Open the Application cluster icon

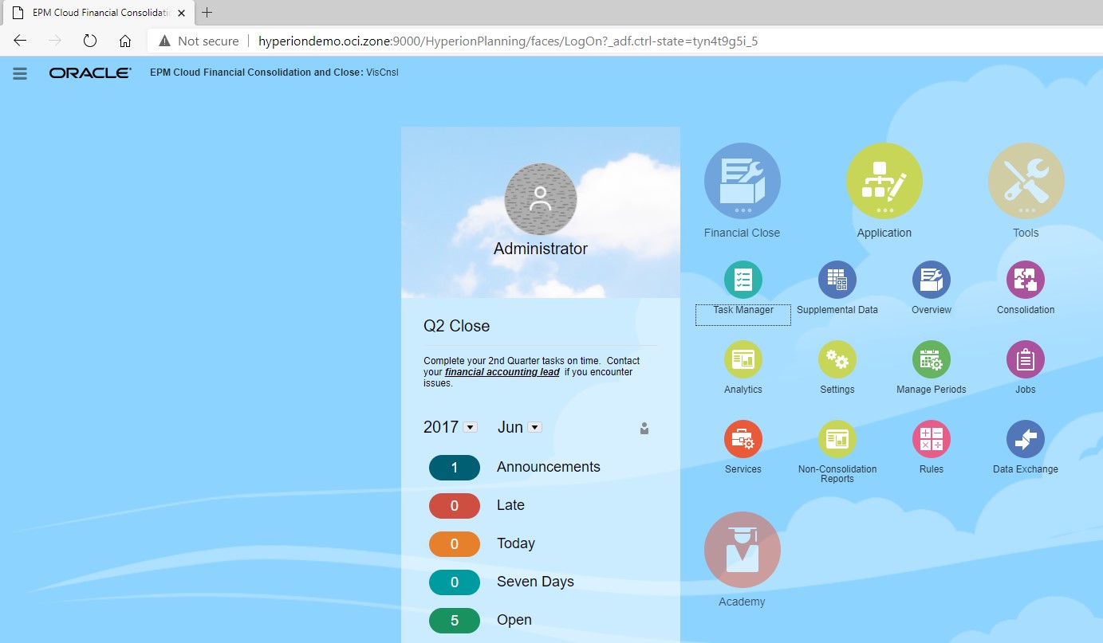pos(884,181)
